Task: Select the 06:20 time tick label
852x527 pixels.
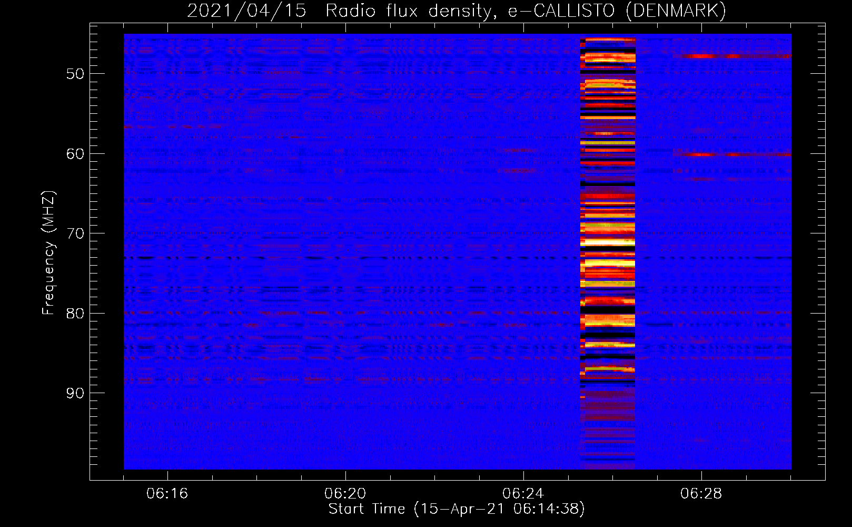Action: (345, 494)
